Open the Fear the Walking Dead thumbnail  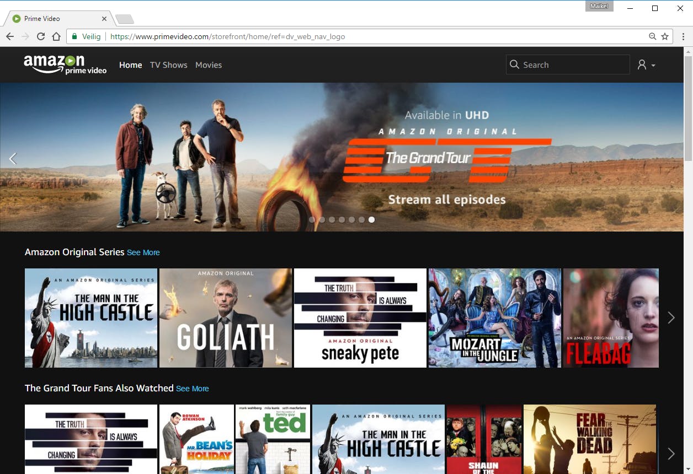[x=590, y=439]
